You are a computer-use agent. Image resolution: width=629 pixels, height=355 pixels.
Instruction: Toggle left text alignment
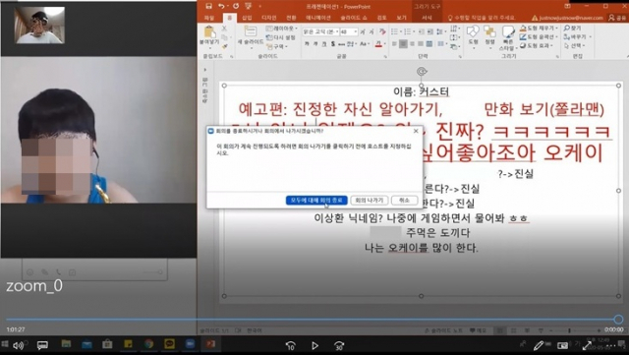coord(395,44)
